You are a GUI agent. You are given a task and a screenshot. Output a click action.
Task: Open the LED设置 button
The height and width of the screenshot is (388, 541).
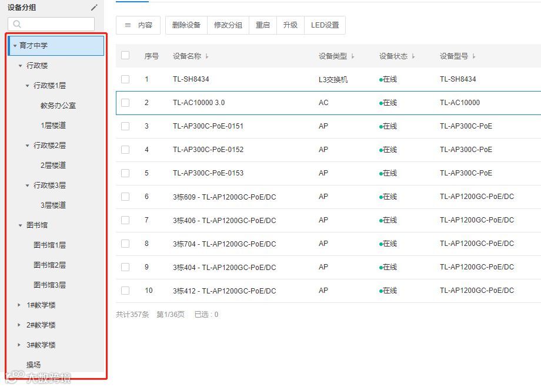(x=325, y=25)
